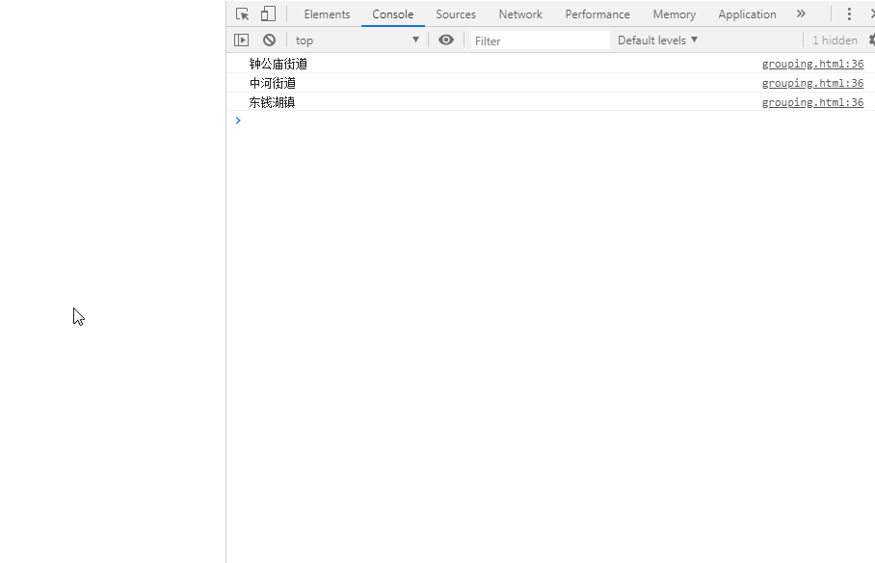
Task: Select the 东钱湖镇 log message
Action: click(272, 102)
